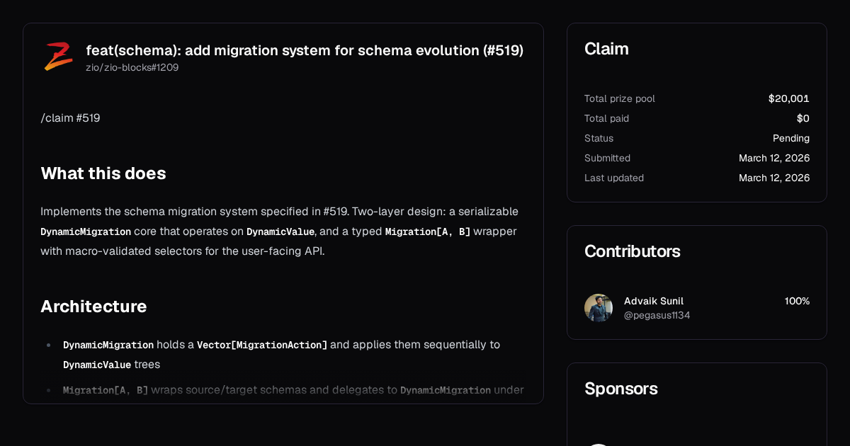
Task: Click the 'Submitted' label
Action: (x=608, y=158)
